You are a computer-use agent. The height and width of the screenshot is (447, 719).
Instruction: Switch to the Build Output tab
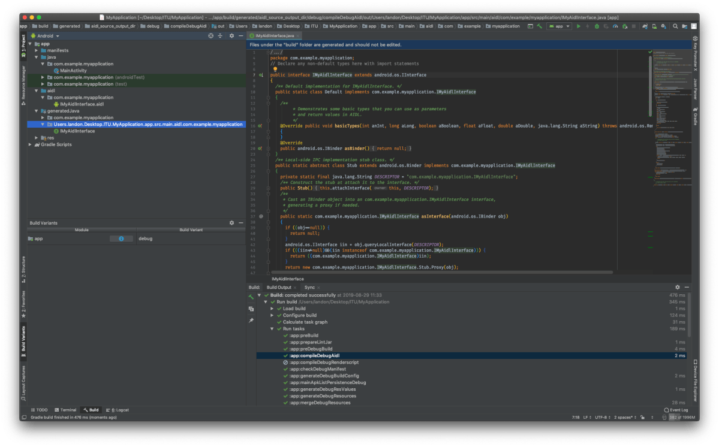(x=279, y=287)
